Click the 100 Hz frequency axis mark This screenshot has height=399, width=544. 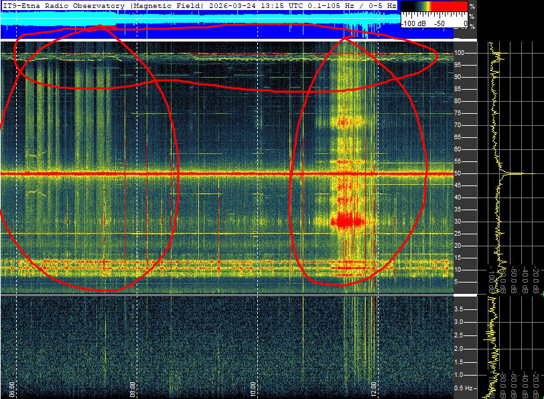460,53
